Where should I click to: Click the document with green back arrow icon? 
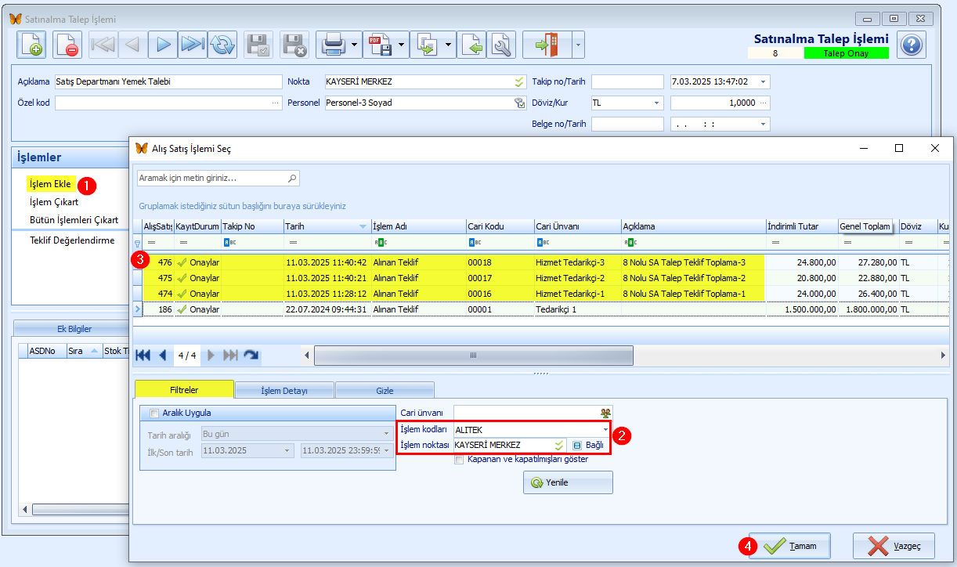pos(471,45)
